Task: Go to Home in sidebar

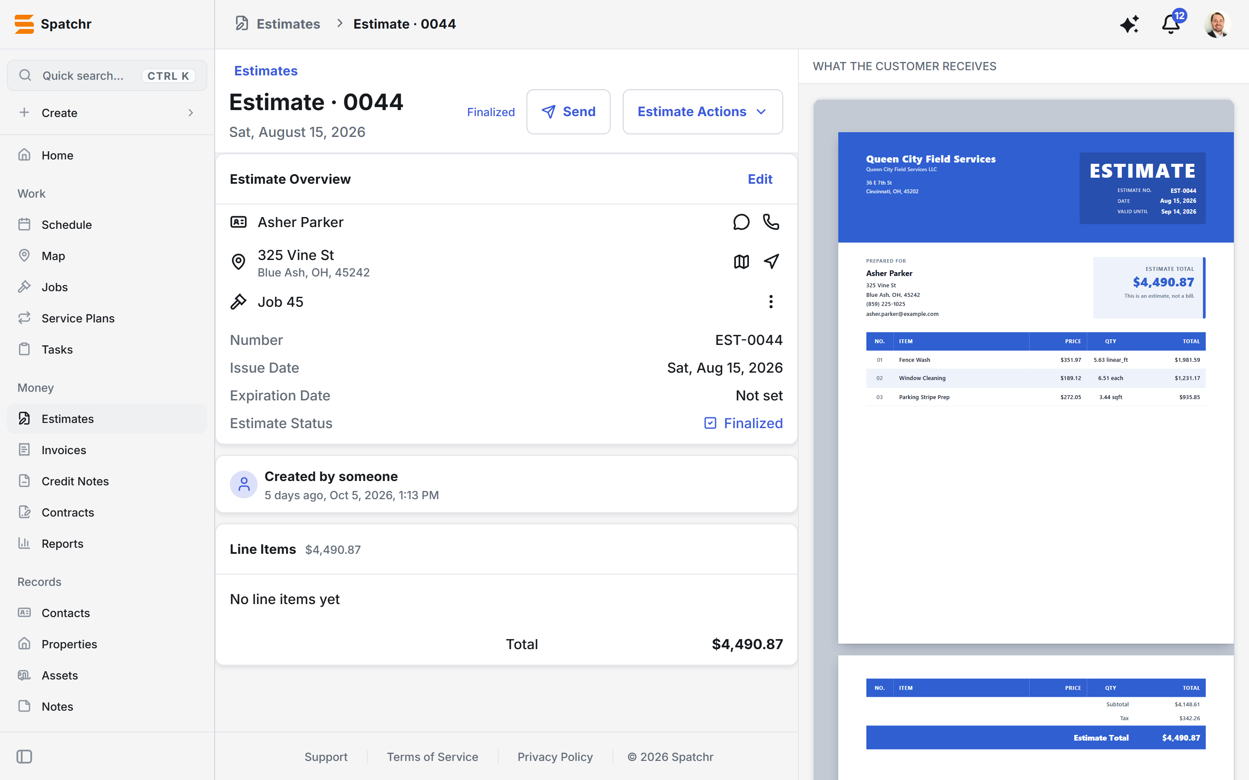Action: point(107,155)
